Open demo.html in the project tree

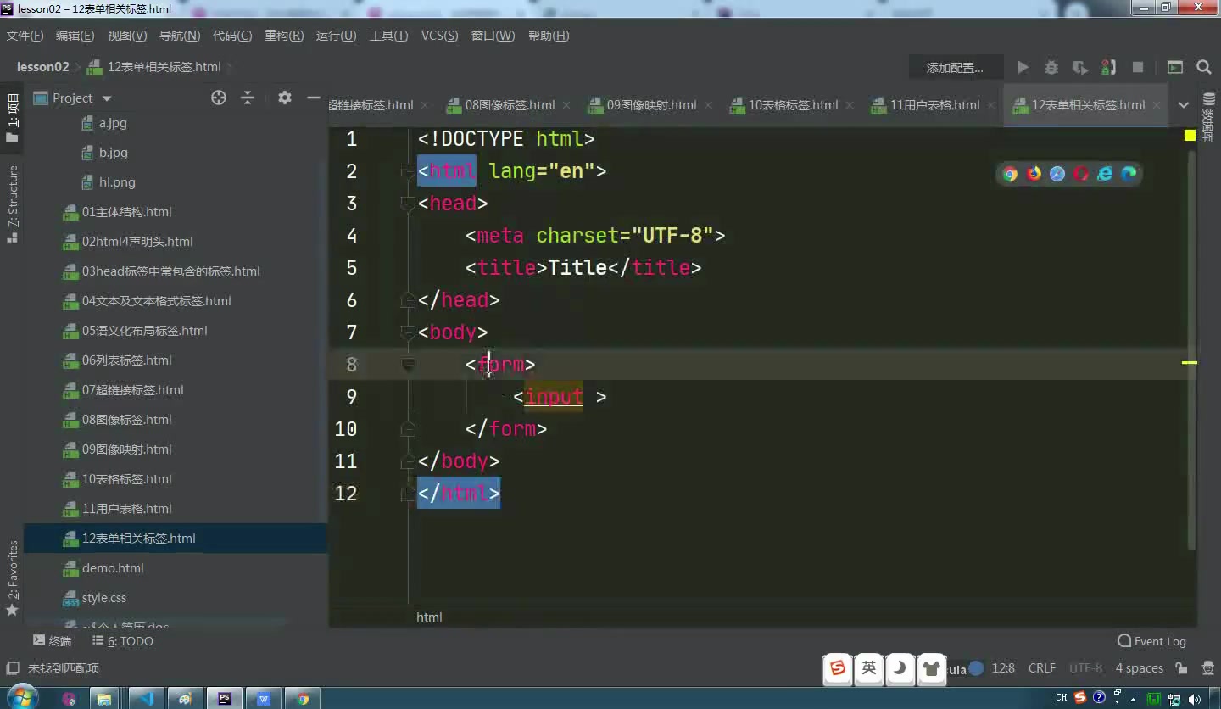click(x=113, y=568)
